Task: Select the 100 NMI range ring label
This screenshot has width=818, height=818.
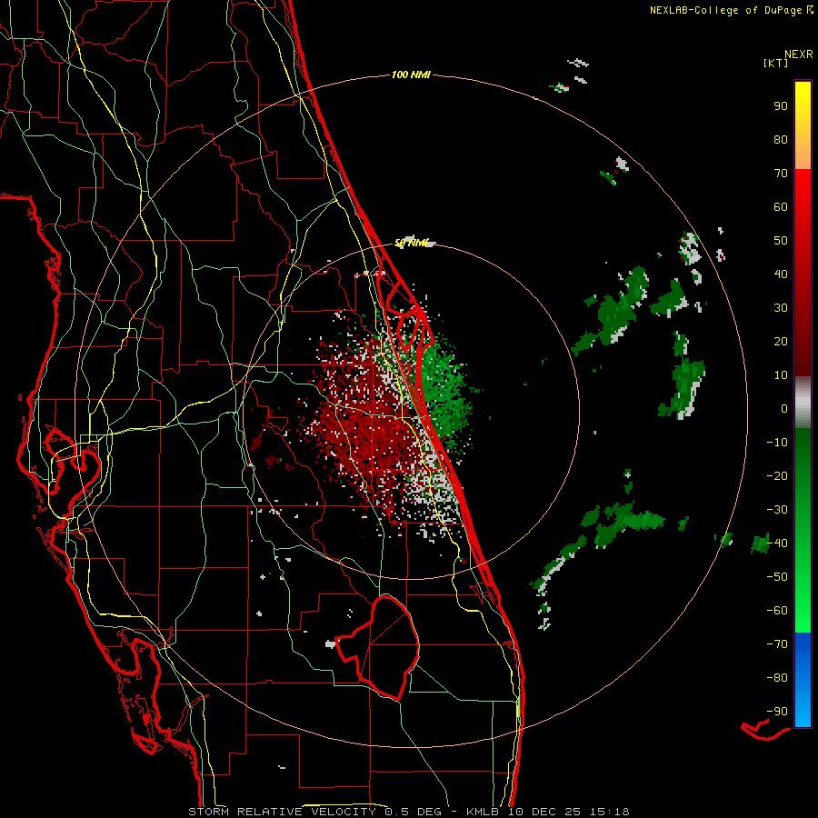Action: (x=411, y=75)
